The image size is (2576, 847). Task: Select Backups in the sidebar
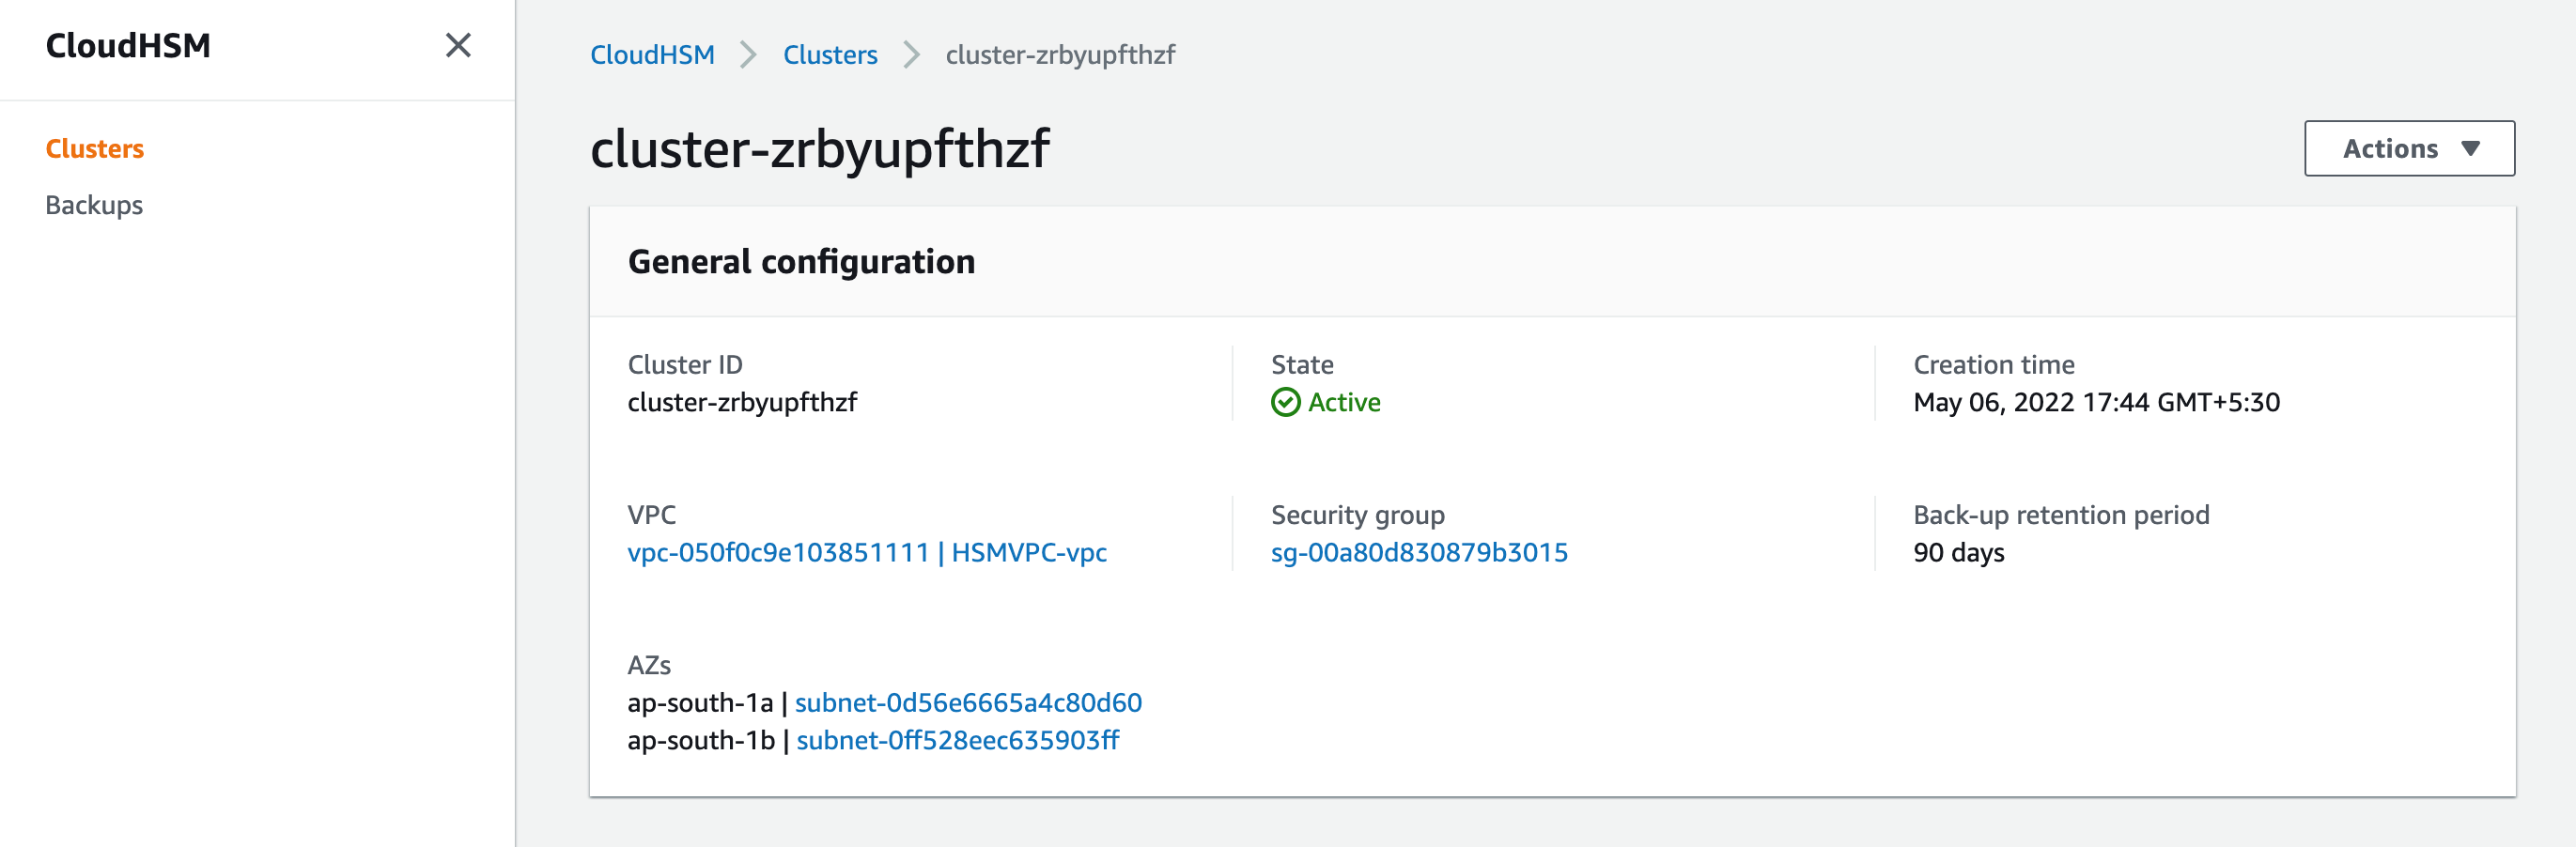[93, 205]
